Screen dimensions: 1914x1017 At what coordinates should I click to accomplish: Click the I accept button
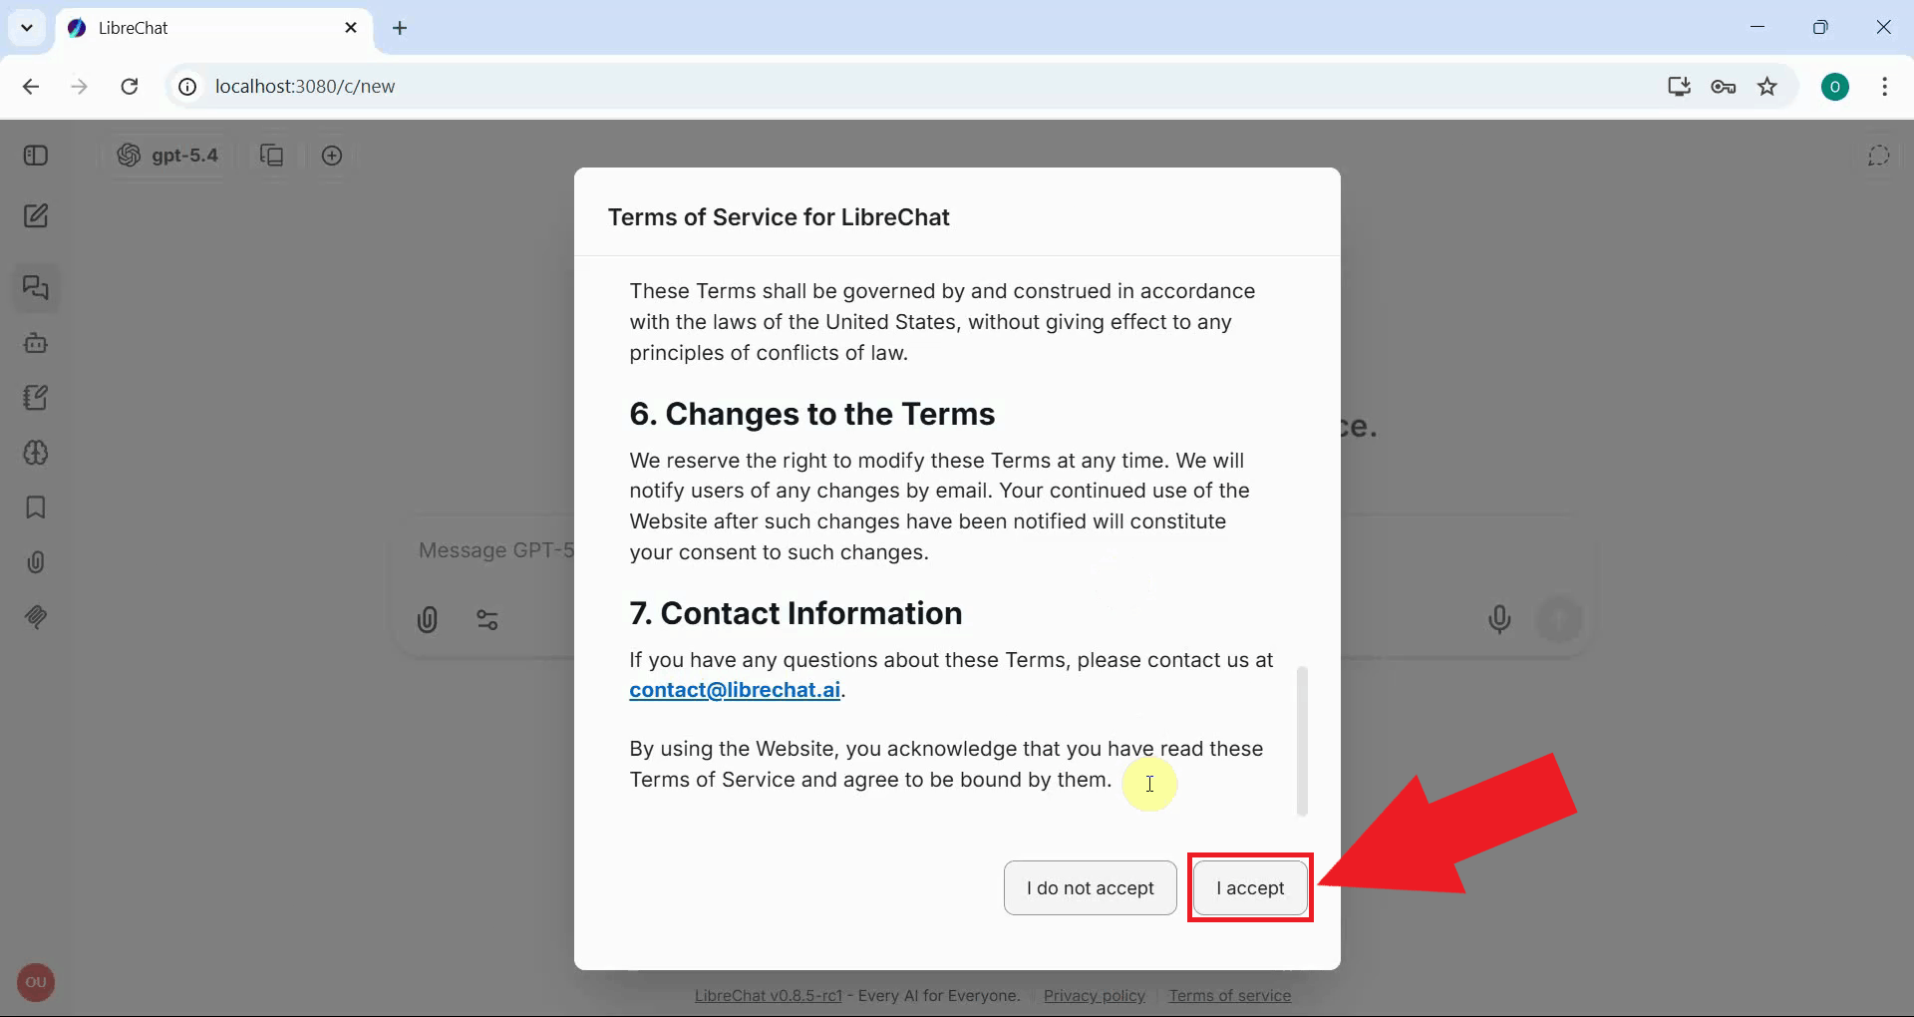coord(1249,887)
